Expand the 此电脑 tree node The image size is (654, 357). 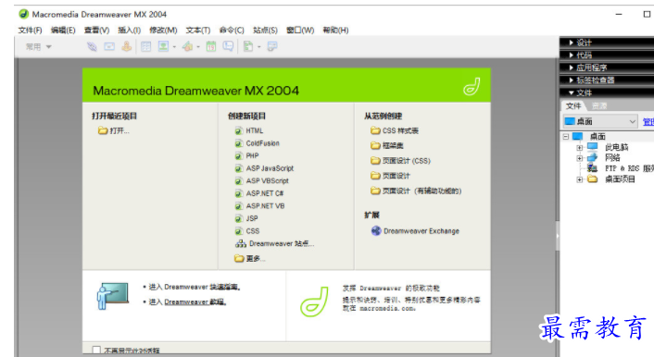579,147
